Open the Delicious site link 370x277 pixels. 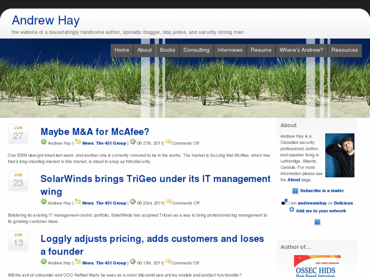pos(344,203)
